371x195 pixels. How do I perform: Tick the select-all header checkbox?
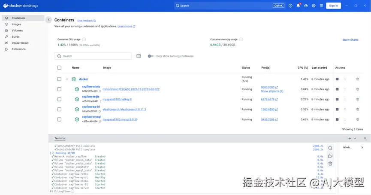59,68
